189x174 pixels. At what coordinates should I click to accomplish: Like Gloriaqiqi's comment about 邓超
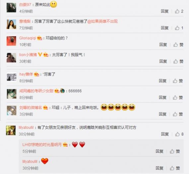pyautogui.click(x=178, y=45)
